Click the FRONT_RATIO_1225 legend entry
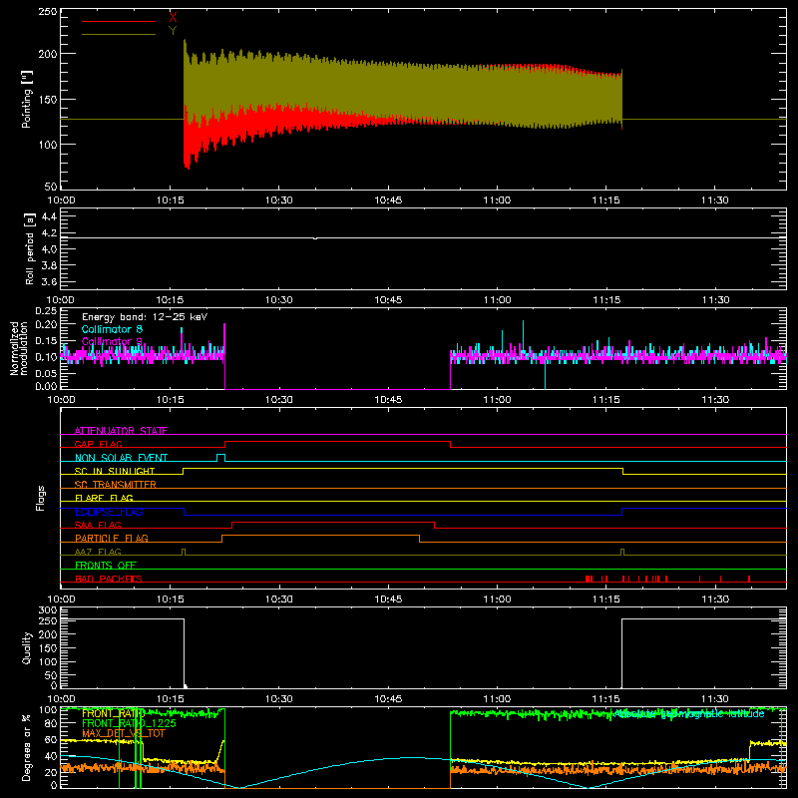 click(x=129, y=723)
